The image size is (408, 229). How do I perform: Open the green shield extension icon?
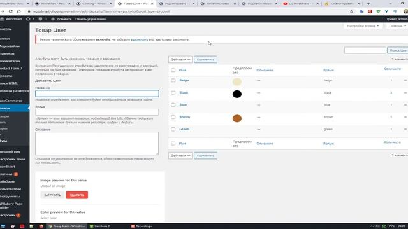pyautogui.click(x=378, y=11)
